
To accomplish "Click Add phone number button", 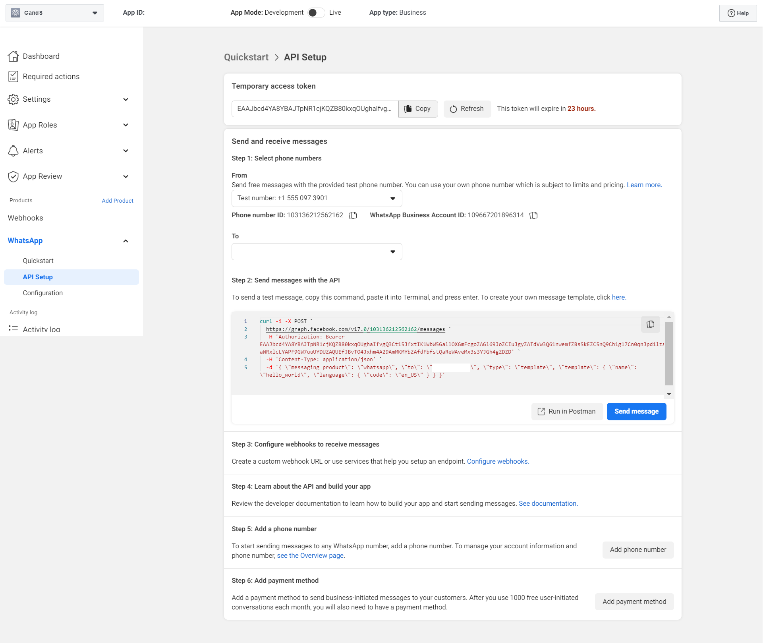I will 638,550.
